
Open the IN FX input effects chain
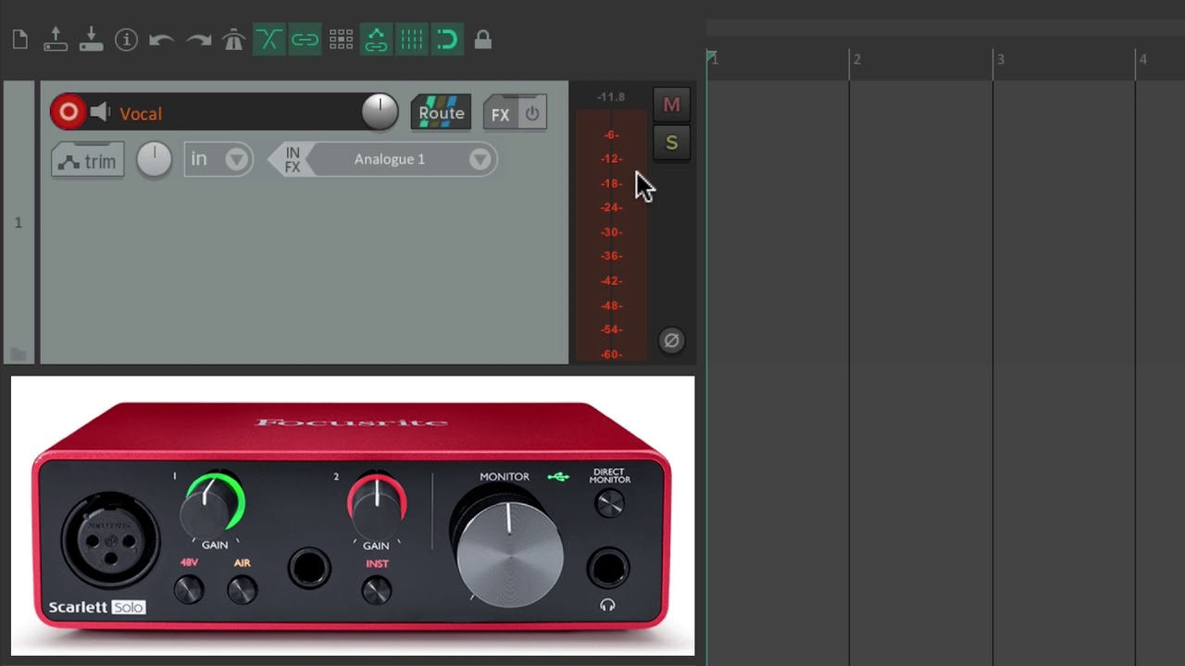292,160
